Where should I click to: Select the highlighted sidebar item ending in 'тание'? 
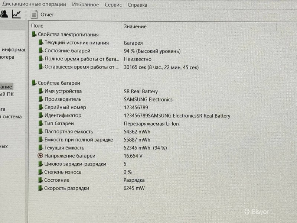(6, 87)
